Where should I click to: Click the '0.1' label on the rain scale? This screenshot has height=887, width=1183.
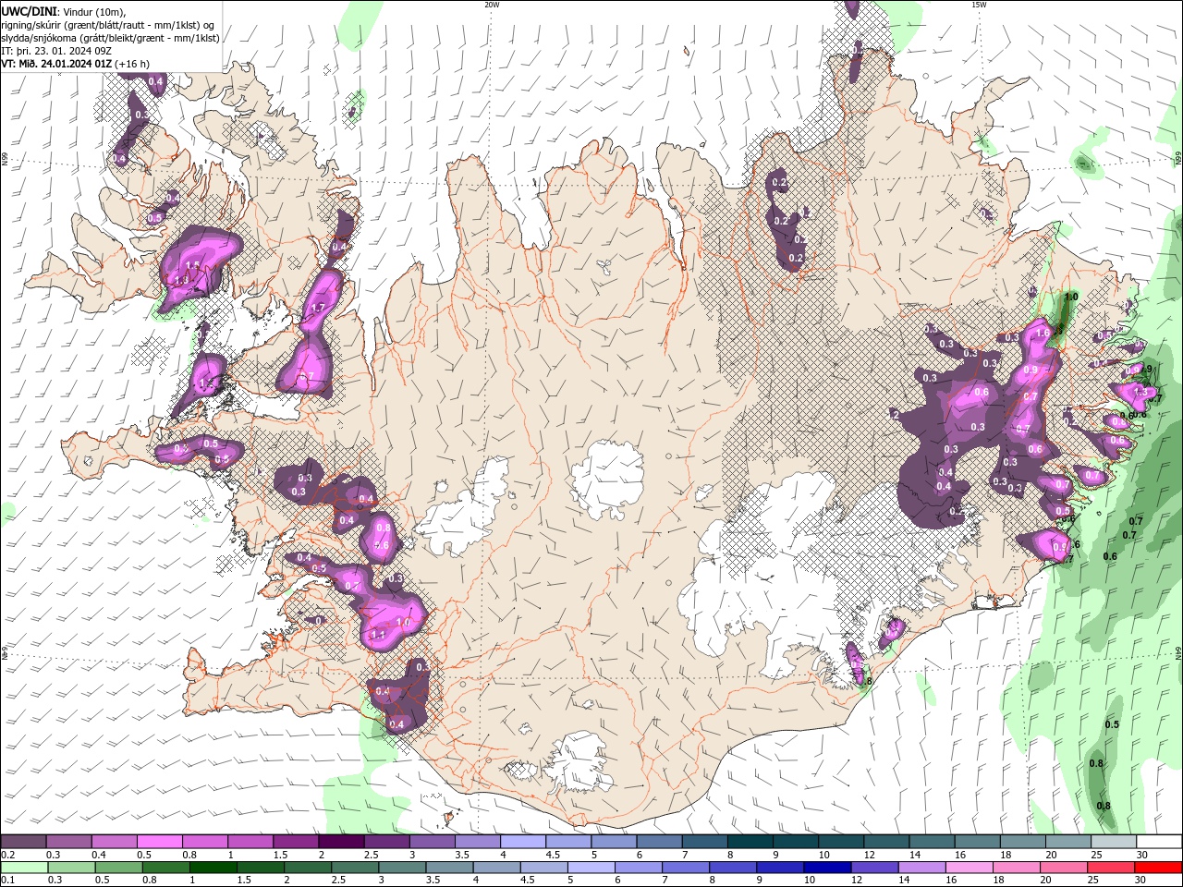(x=7, y=881)
